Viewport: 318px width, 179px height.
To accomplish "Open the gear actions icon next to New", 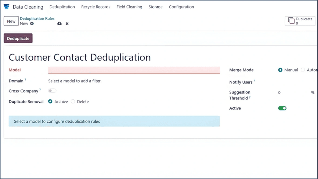I will click(x=32, y=24).
